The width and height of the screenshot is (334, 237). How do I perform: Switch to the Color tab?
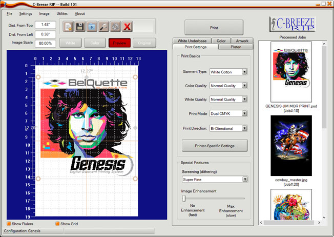coord(221,41)
